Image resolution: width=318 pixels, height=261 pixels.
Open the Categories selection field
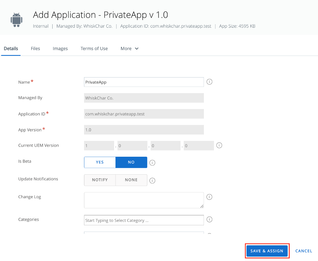click(144, 220)
